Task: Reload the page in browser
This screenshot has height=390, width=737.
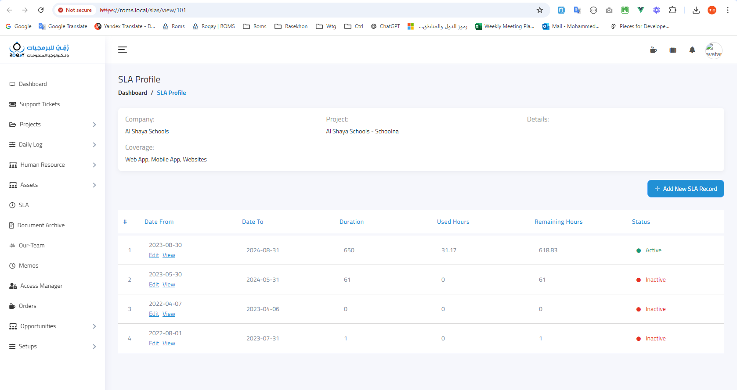Action: click(x=41, y=10)
